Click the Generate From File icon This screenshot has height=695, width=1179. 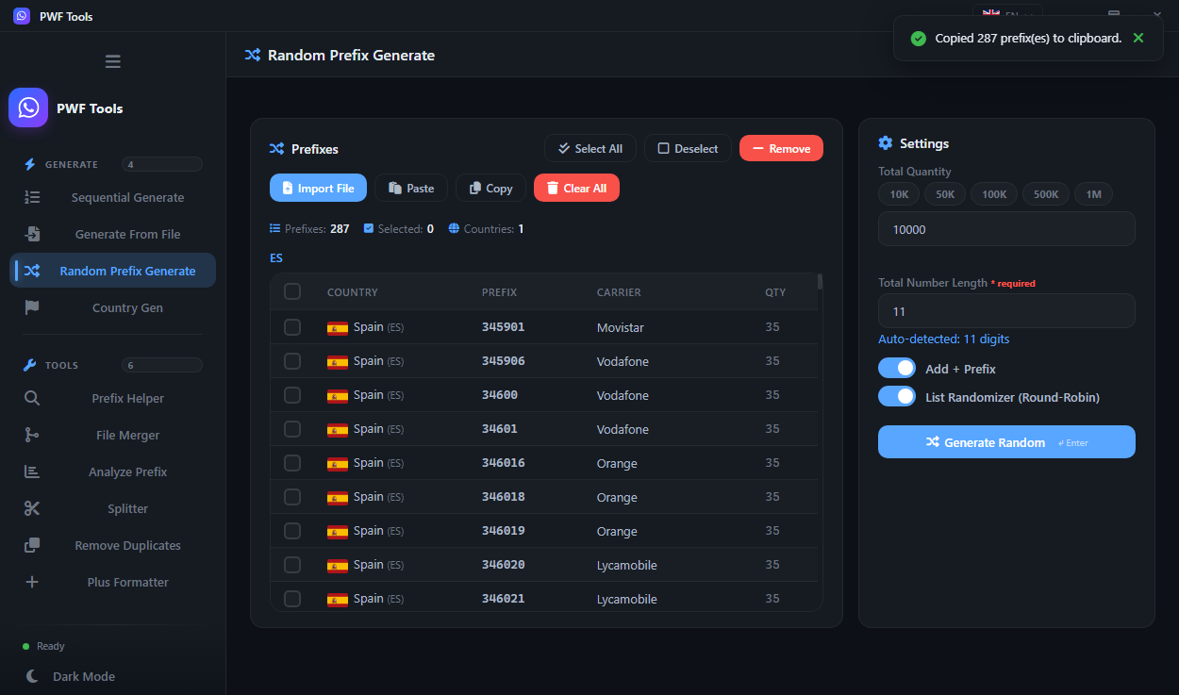click(32, 234)
